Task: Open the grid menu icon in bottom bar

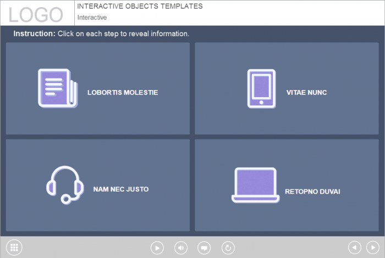Action: tap(14, 248)
